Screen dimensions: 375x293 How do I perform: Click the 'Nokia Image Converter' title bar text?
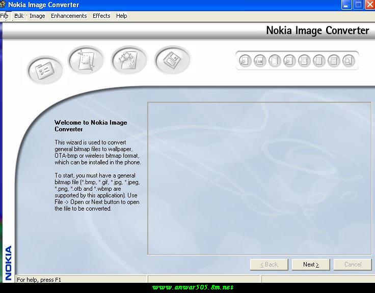click(43, 5)
